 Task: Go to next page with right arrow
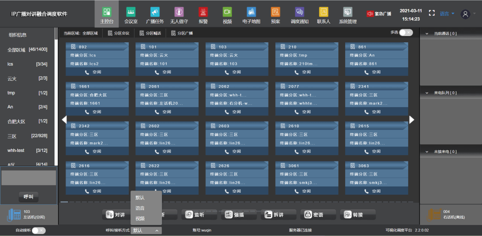(x=412, y=120)
